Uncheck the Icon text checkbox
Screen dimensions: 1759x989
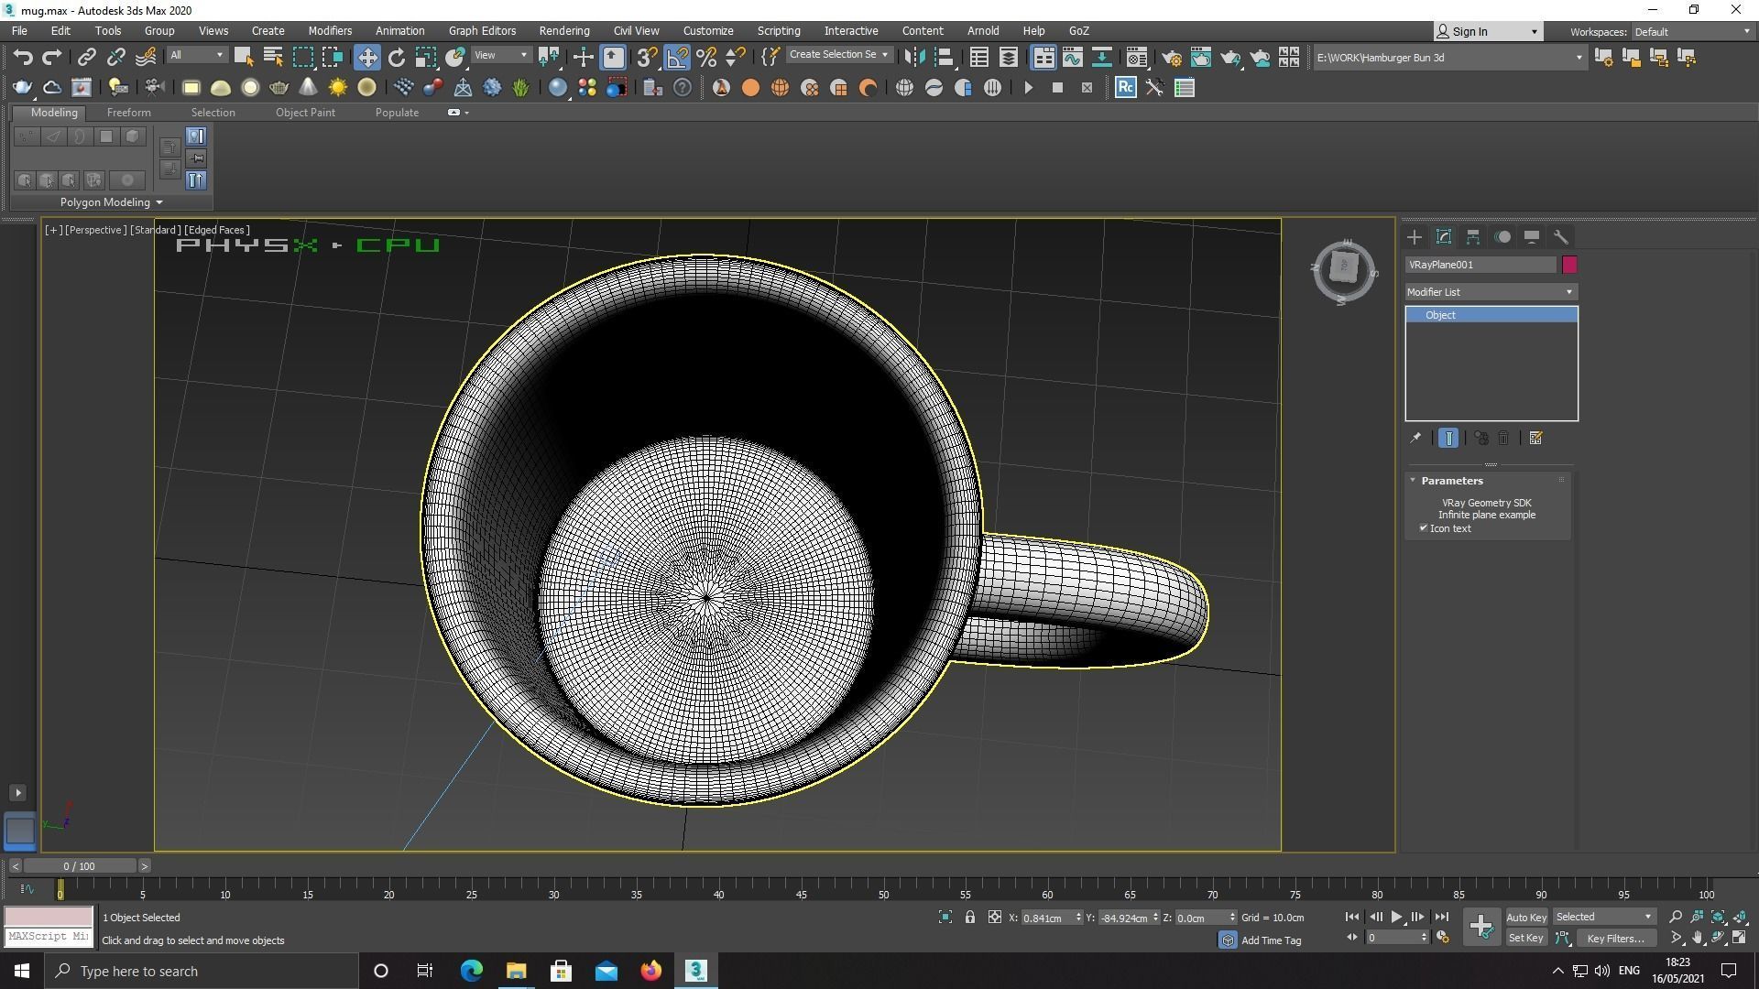1424,528
